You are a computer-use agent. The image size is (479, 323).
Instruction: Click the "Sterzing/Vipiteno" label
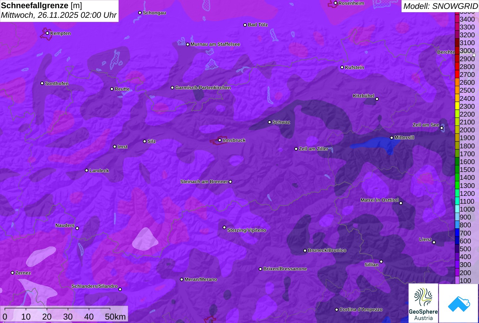[x=247, y=230]
